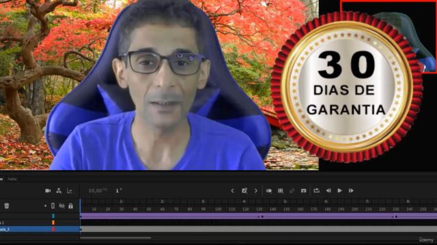
Task: Click the dimmed create tween icon
Action: [292, 191]
